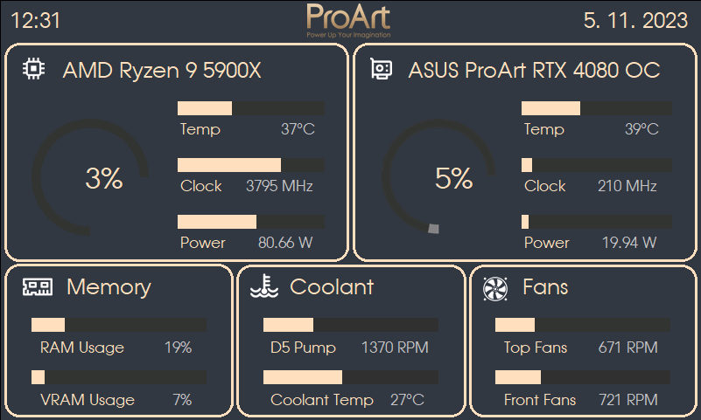Viewport: 701px width, 420px height.
Task: Click the CPU chip icon
Action: (33, 70)
